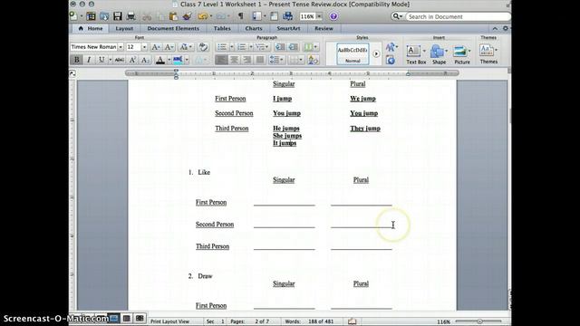580x326 pixels.
Task: Open the font size 12 dropdown
Action: tap(144, 47)
